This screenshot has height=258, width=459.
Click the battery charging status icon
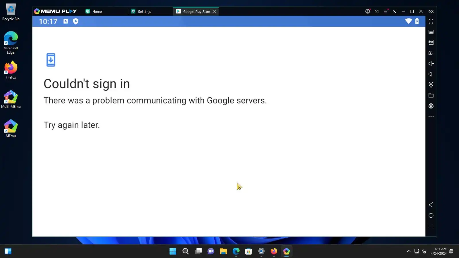[x=417, y=21]
